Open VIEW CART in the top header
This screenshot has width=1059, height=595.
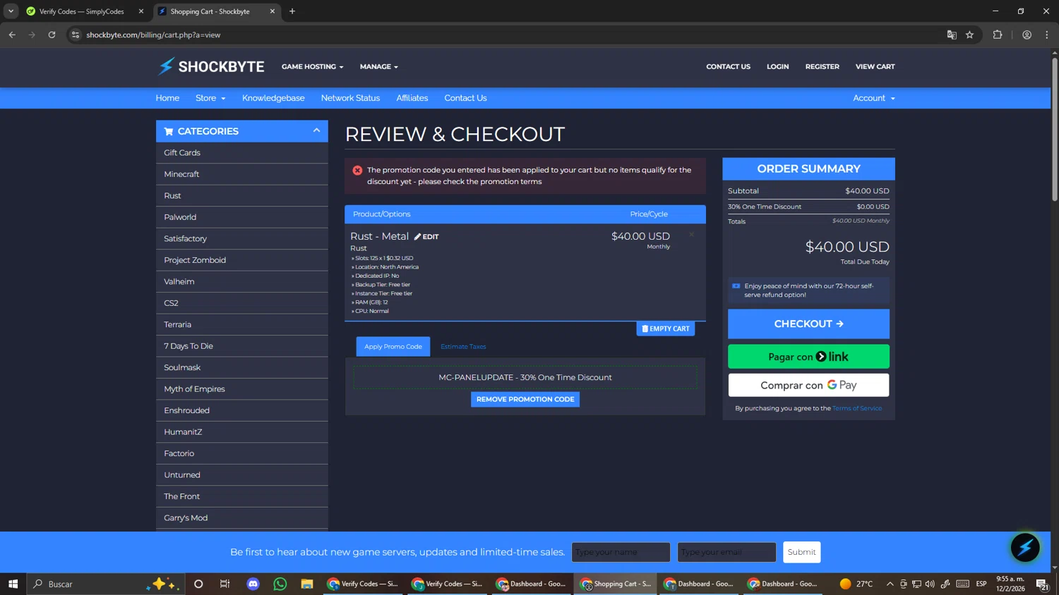coord(875,67)
